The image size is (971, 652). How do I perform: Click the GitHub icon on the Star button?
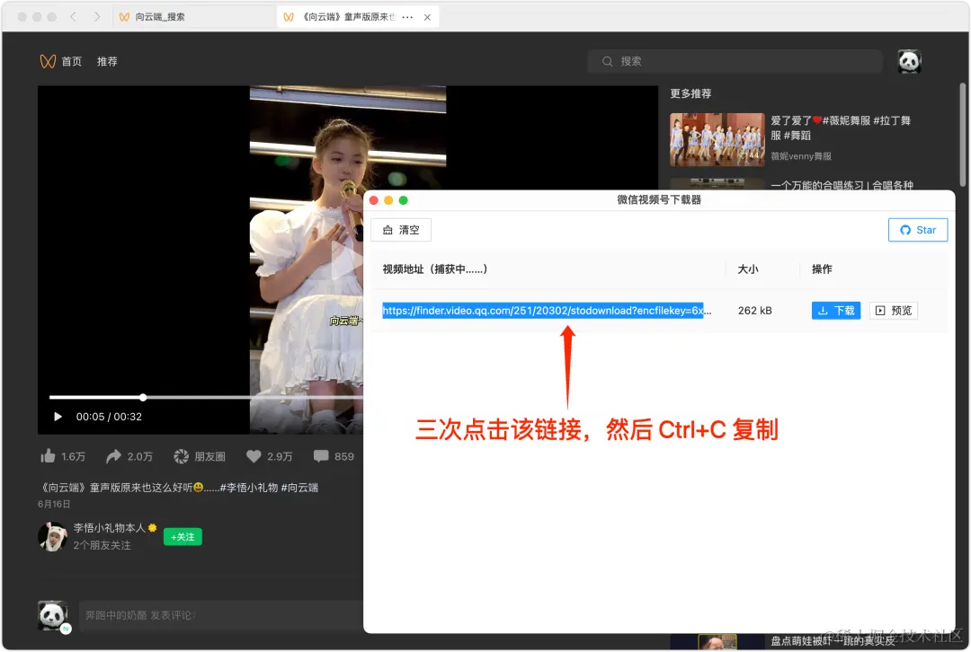click(x=905, y=230)
